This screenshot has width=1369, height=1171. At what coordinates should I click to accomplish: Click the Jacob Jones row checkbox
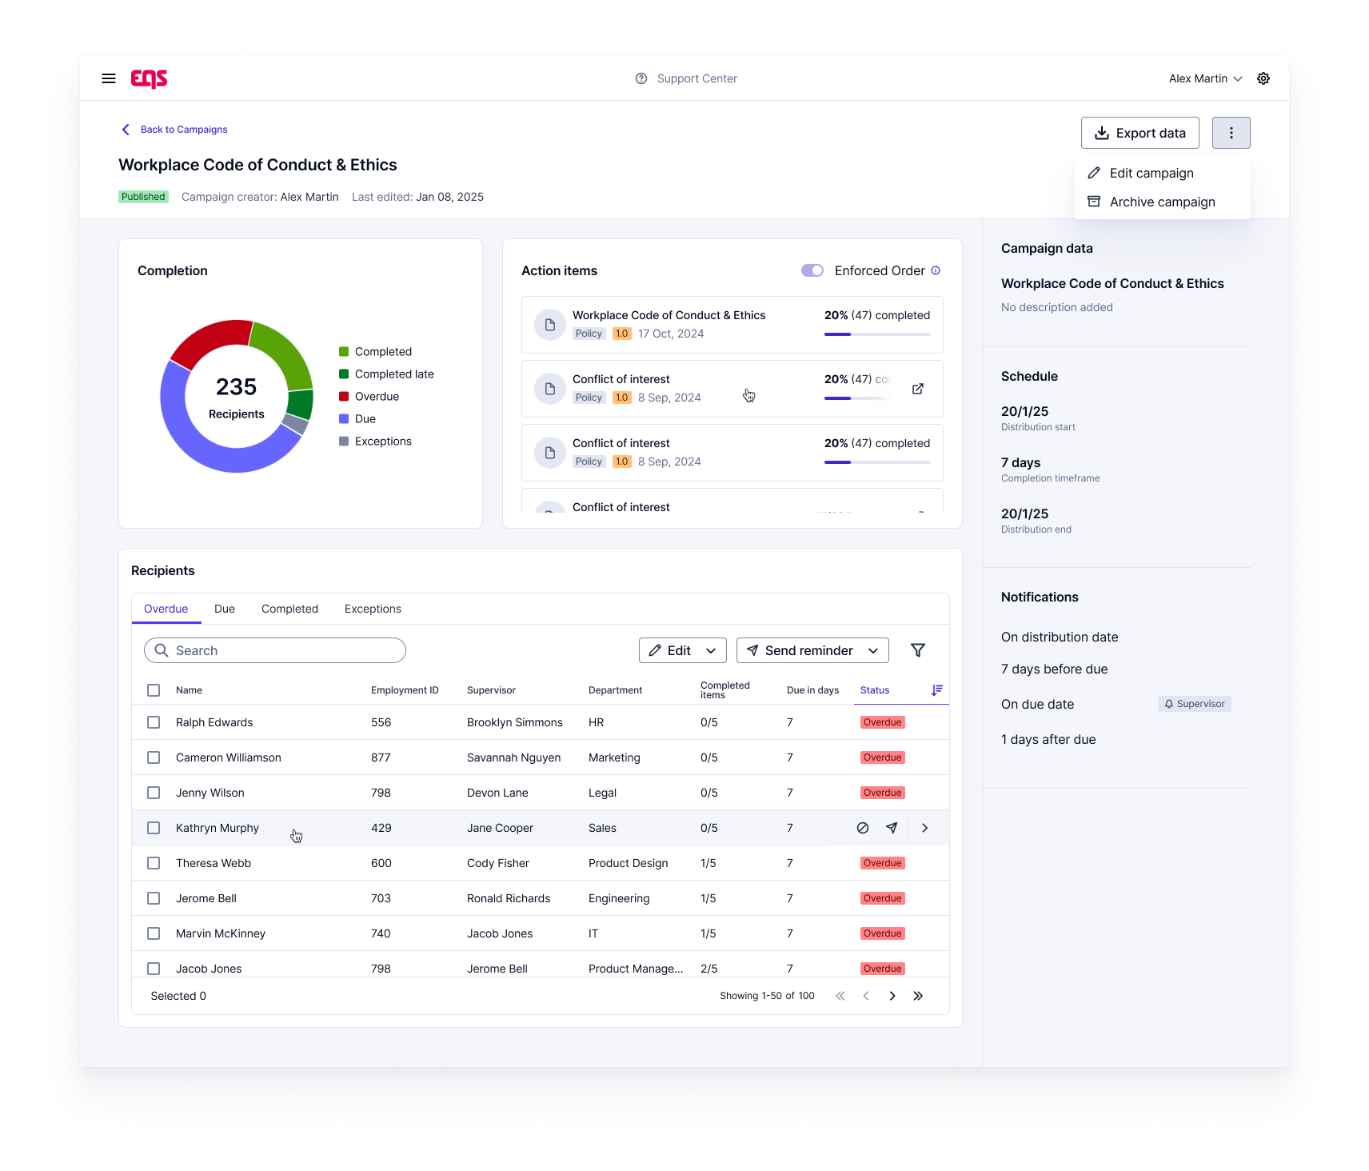click(x=154, y=969)
